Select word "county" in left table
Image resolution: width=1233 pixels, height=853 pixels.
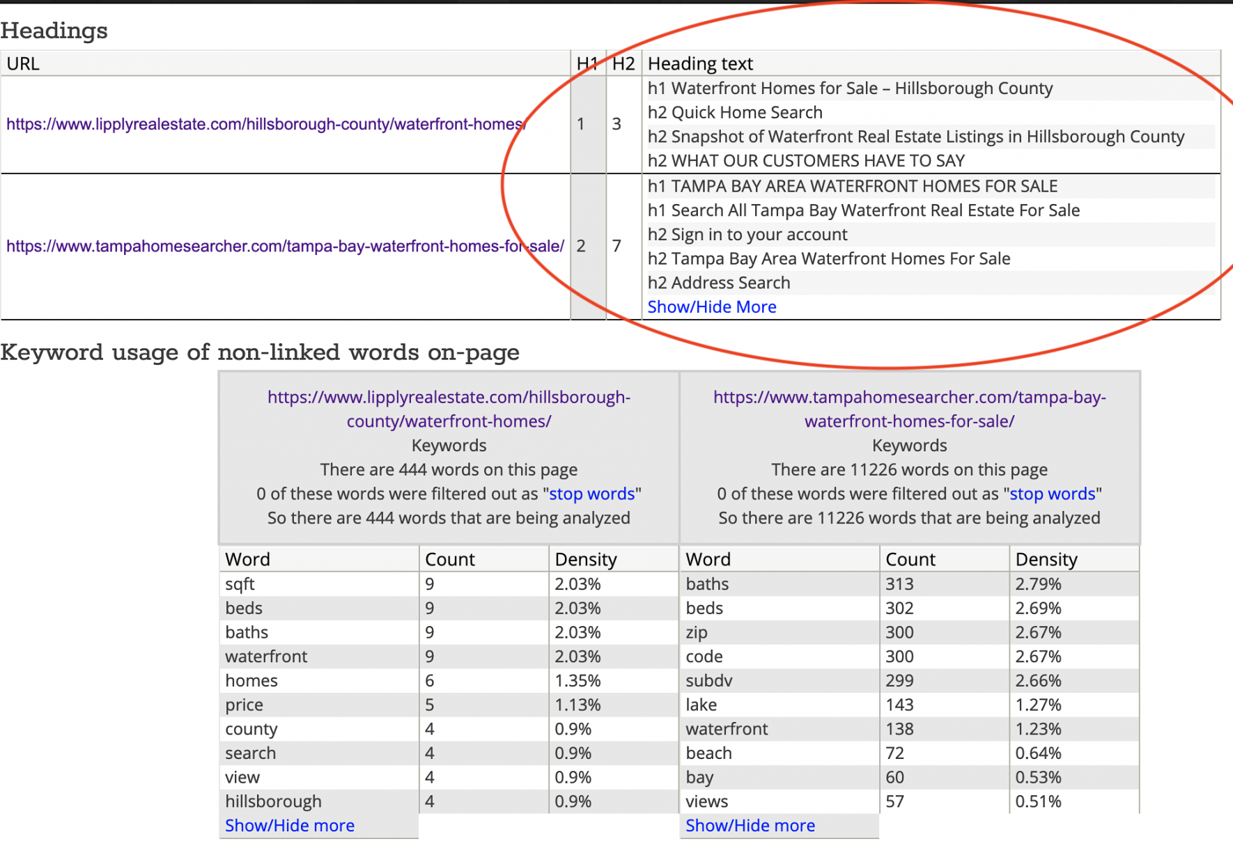coord(251,729)
